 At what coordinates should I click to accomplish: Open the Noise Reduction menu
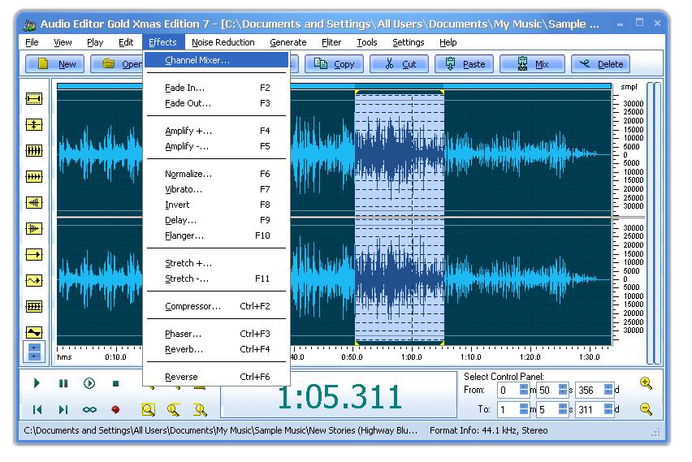223,42
